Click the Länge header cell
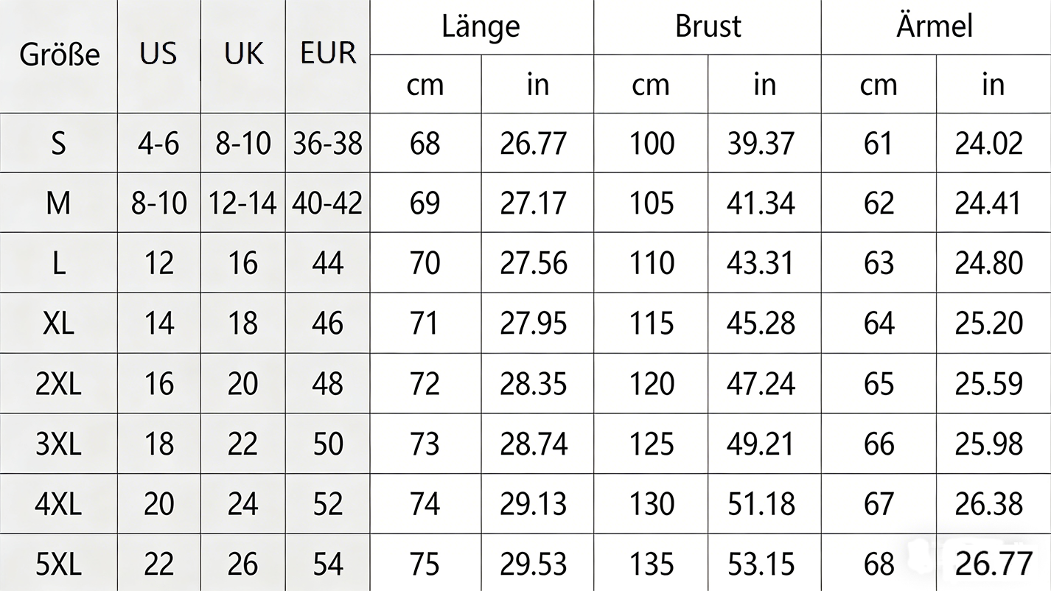 [481, 27]
